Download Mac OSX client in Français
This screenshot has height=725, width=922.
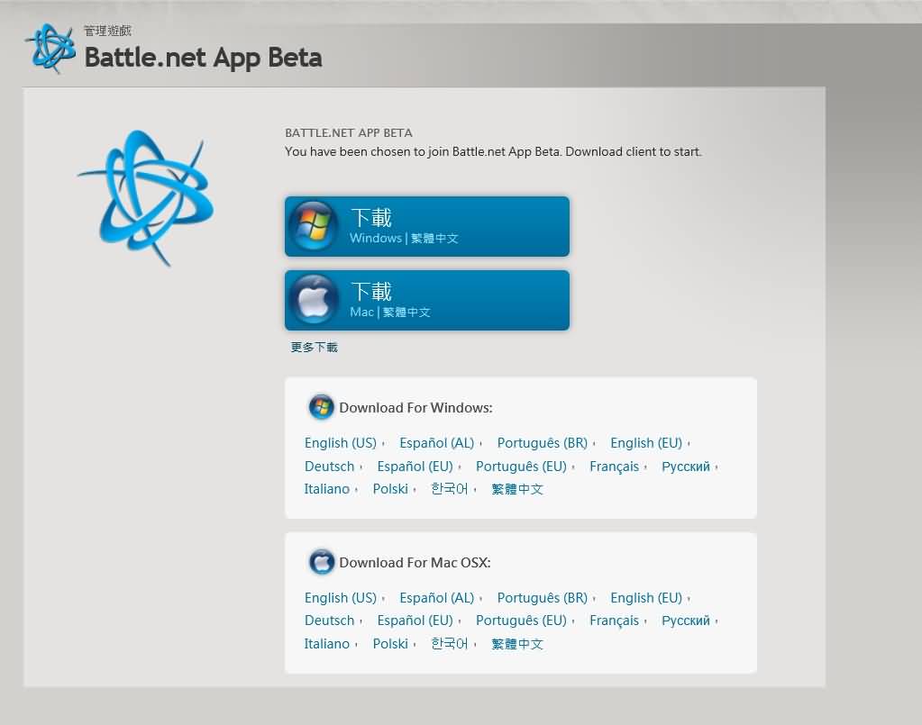614,621
